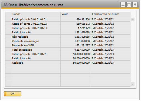This screenshot has height=101, width=141.
Task: Click the scrollbar up arrow
Action: [133, 19]
